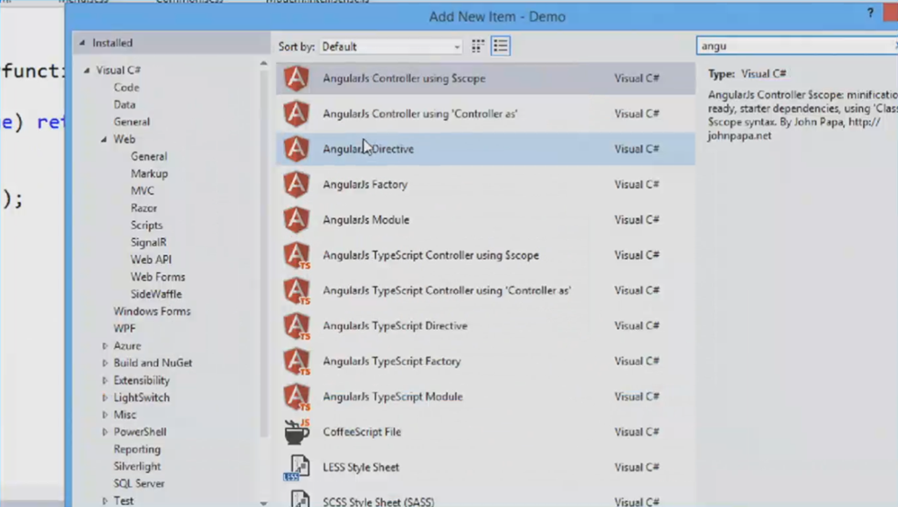Select the Code category
Image resolution: width=898 pixels, height=507 pixels.
126,88
